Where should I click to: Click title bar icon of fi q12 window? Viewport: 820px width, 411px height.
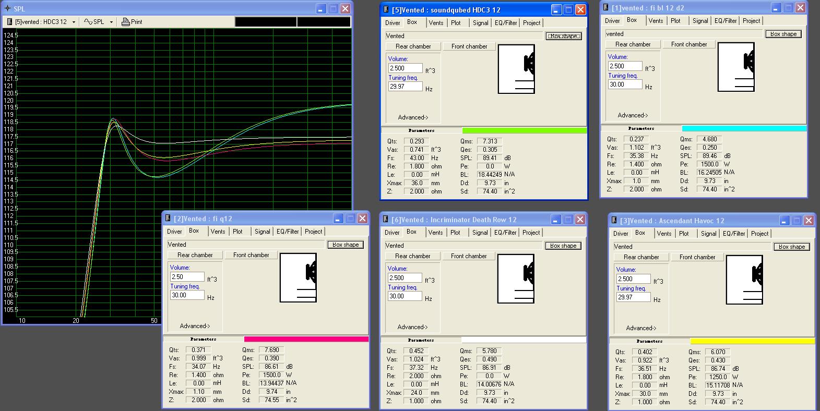coord(168,219)
